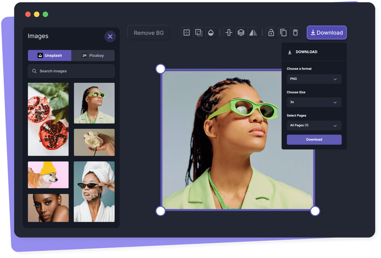Switch to the Pixabay tab
The image size is (381, 258).
coord(93,55)
